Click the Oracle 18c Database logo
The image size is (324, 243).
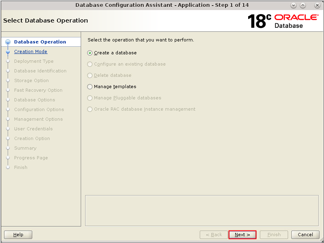coord(283,21)
